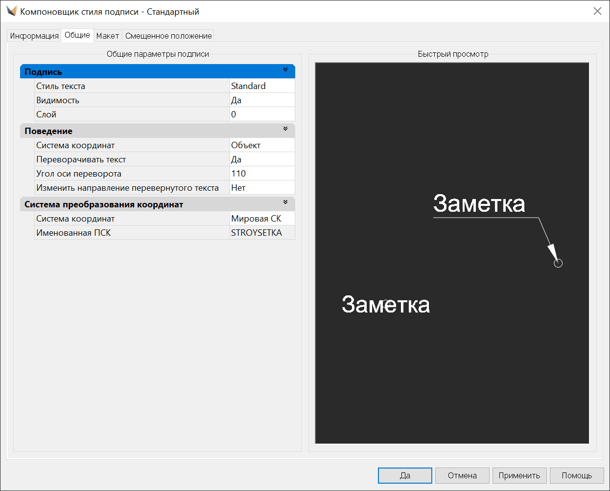Click the Отмена button
This screenshot has width=610, height=491.
[462, 475]
